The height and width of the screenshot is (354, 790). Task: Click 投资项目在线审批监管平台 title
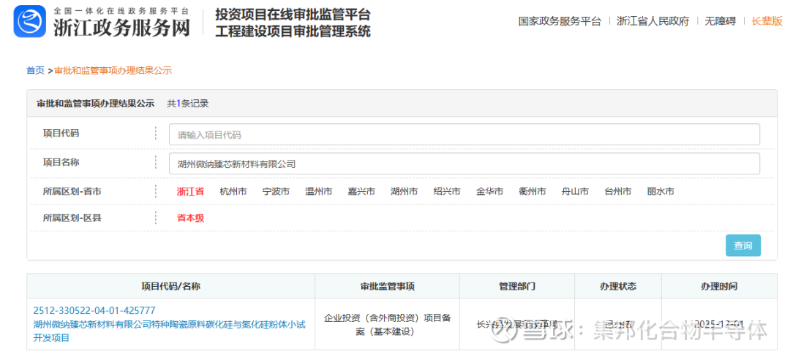click(x=293, y=14)
